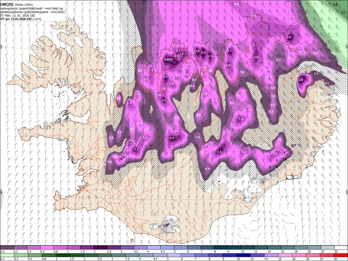Click the 66N latitude label on the right edge
Screen dimensions: 348x261
[x=347, y=47]
